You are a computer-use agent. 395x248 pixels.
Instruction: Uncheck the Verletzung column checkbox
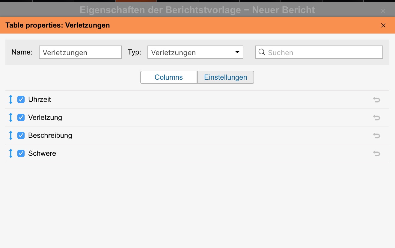(x=21, y=117)
